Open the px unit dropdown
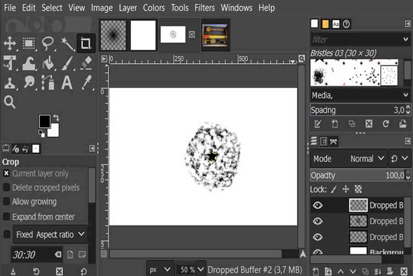 click(161, 270)
